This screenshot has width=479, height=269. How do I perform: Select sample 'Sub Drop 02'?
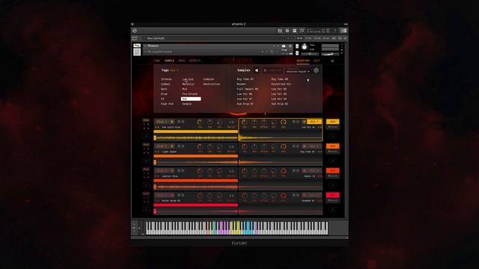[280, 104]
